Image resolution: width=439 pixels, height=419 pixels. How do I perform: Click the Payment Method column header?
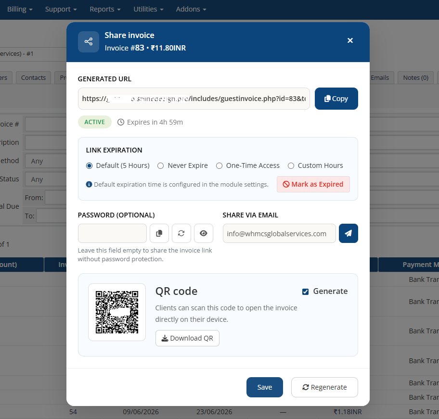[x=409, y=265]
